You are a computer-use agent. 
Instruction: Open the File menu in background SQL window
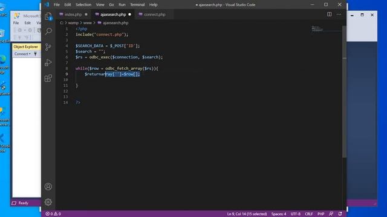(16, 23)
